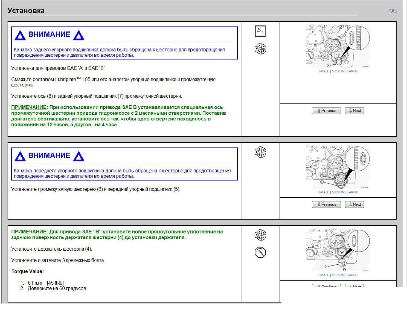Click the install gear icon in second step
The image size is (407, 312).
(x=260, y=152)
